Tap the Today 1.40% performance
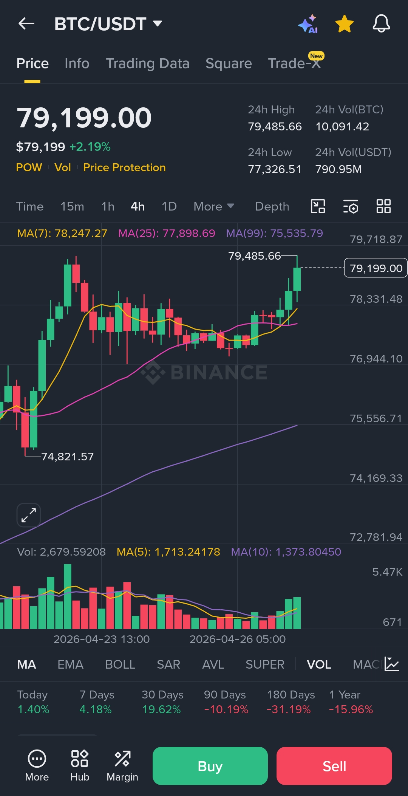Viewport: 408px width, 796px height. point(33,702)
